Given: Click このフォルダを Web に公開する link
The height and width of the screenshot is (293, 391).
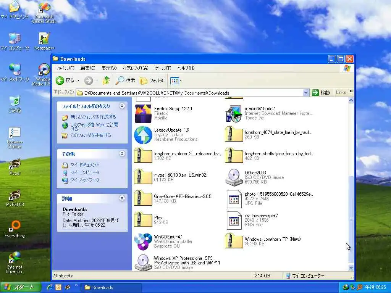Looking at the screenshot, I should click(x=95, y=127).
